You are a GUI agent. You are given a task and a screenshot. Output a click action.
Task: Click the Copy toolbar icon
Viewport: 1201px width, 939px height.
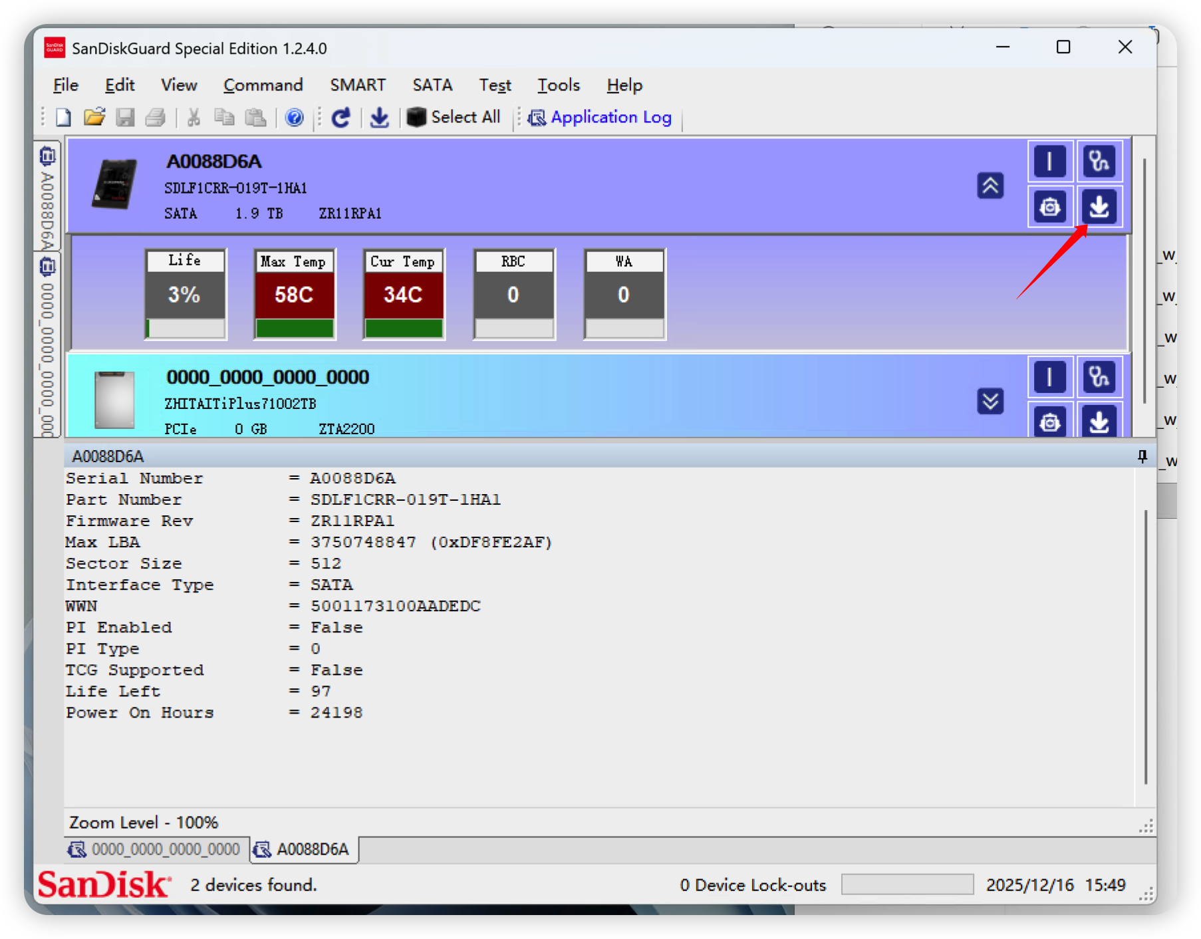pos(224,118)
